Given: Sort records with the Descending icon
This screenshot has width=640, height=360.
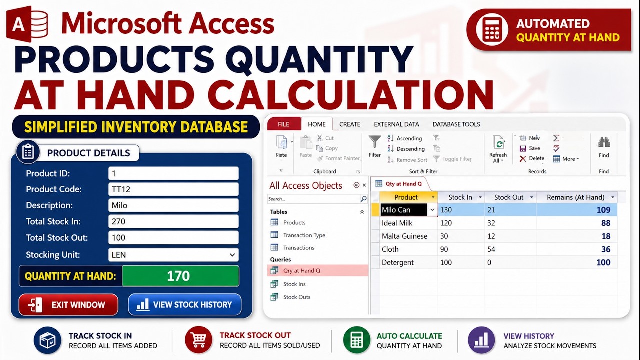Looking at the screenshot, I should 391,149.
